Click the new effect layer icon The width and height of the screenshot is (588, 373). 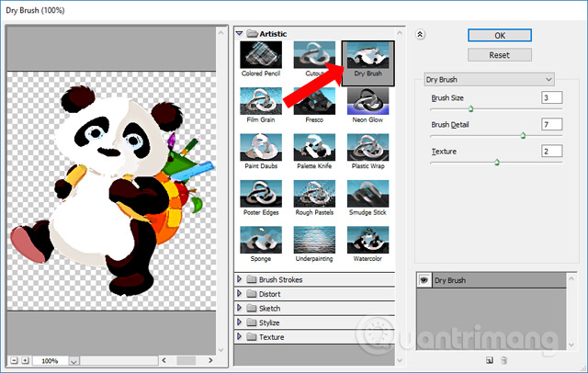point(490,361)
